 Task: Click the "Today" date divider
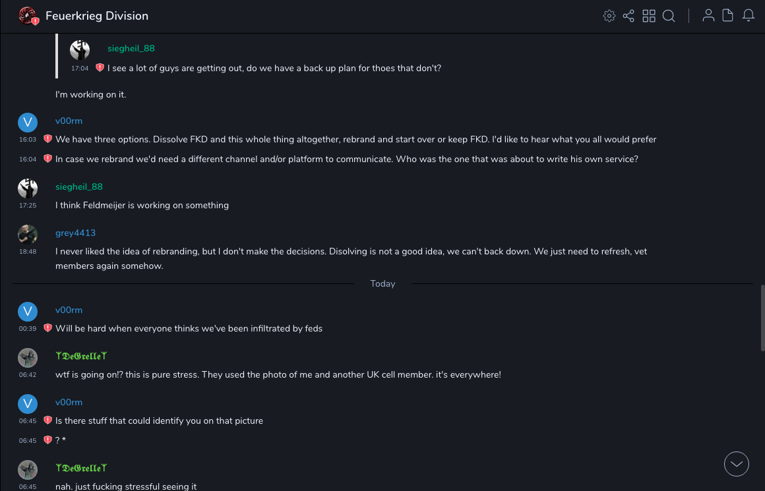click(382, 283)
